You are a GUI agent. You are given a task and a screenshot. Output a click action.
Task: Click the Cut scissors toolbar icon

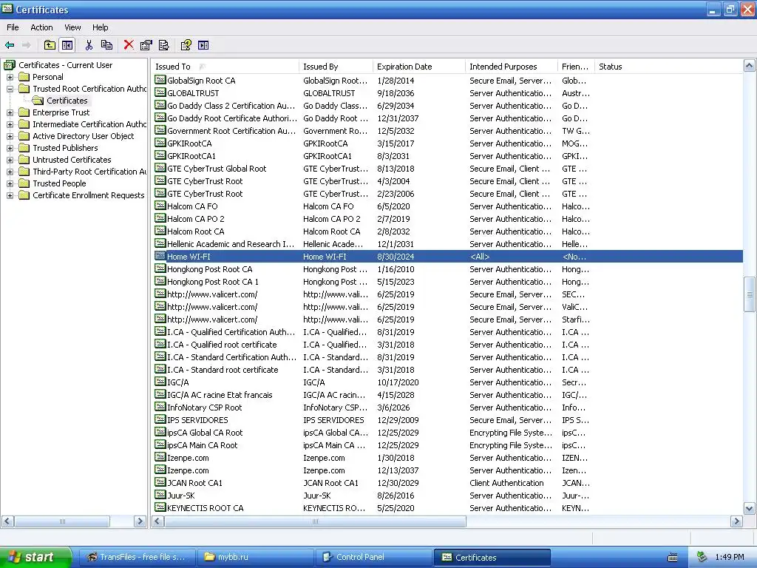click(x=89, y=45)
